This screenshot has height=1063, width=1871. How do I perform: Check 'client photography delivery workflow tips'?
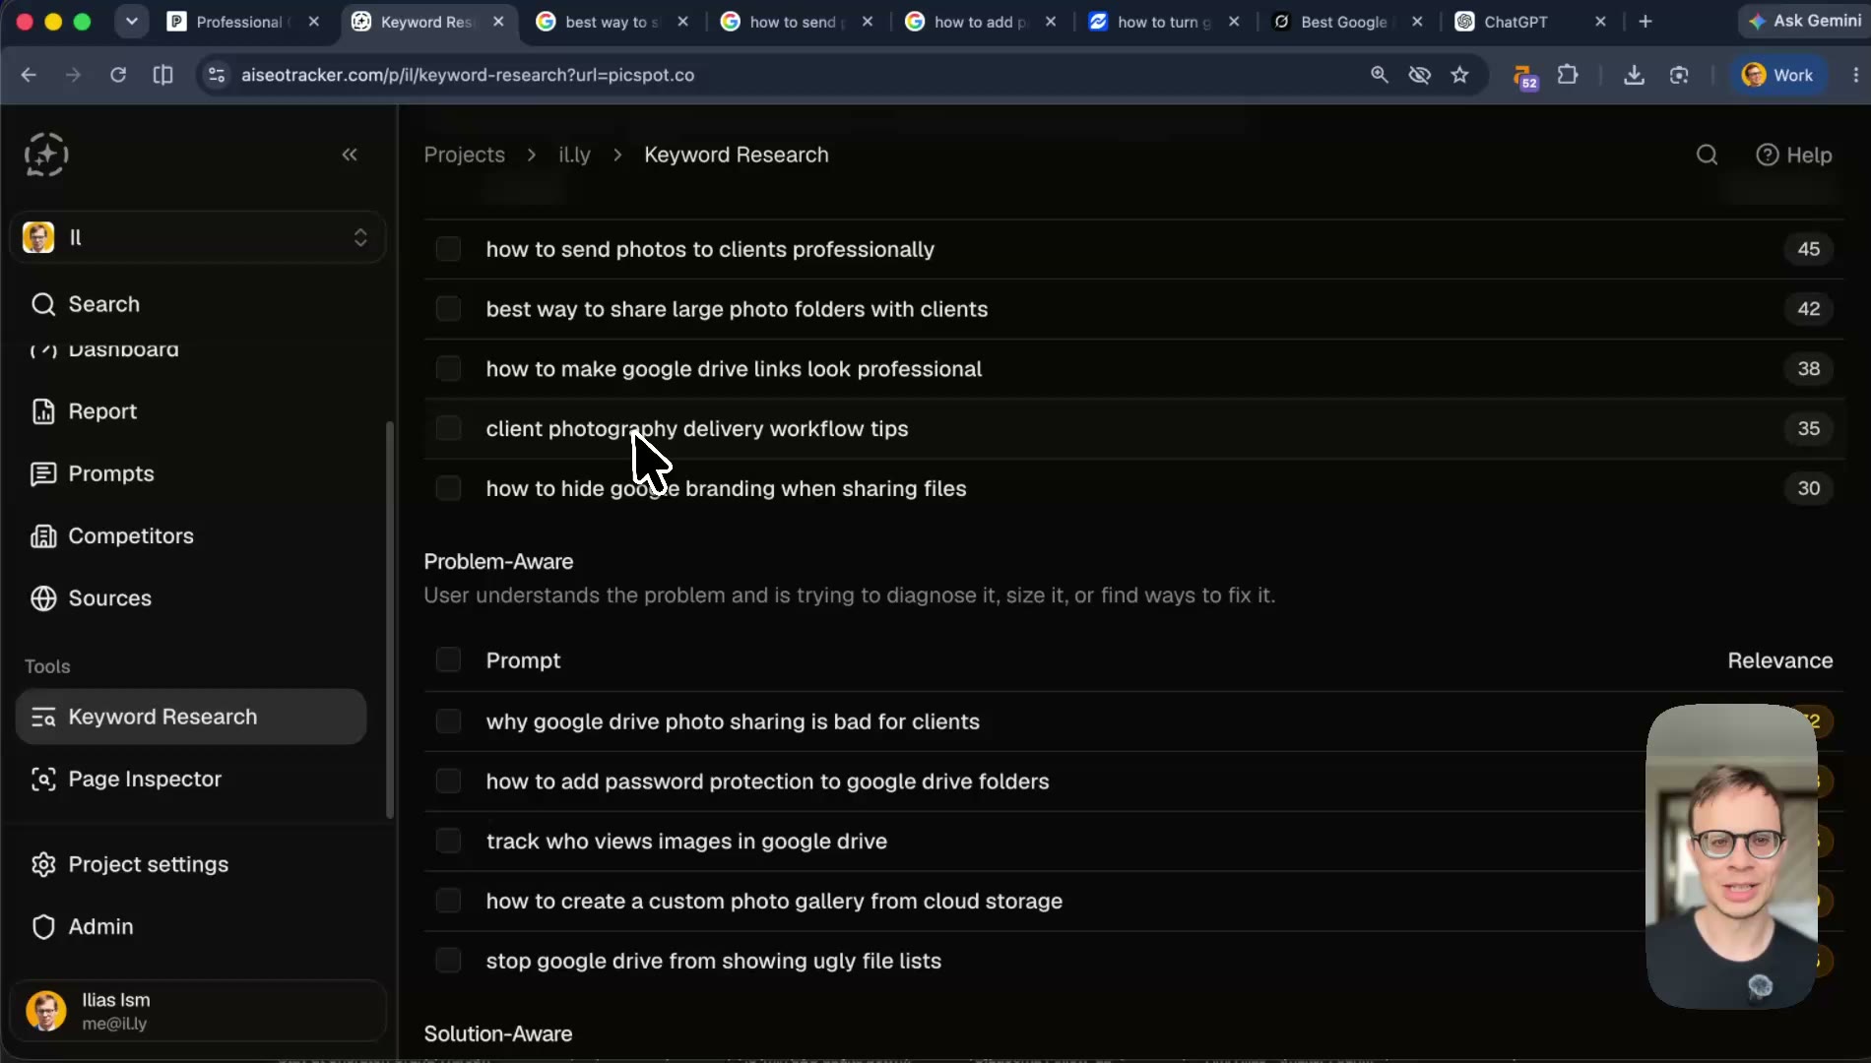coord(448,428)
